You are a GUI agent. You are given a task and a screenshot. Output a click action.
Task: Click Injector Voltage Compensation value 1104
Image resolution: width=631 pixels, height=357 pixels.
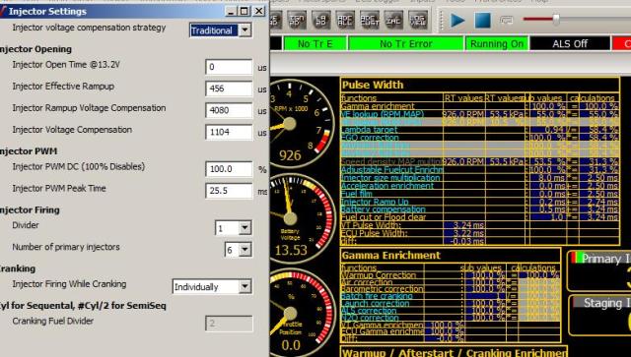click(229, 132)
